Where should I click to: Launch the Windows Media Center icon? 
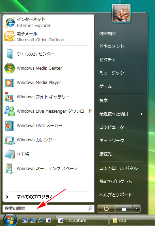pos(10,68)
